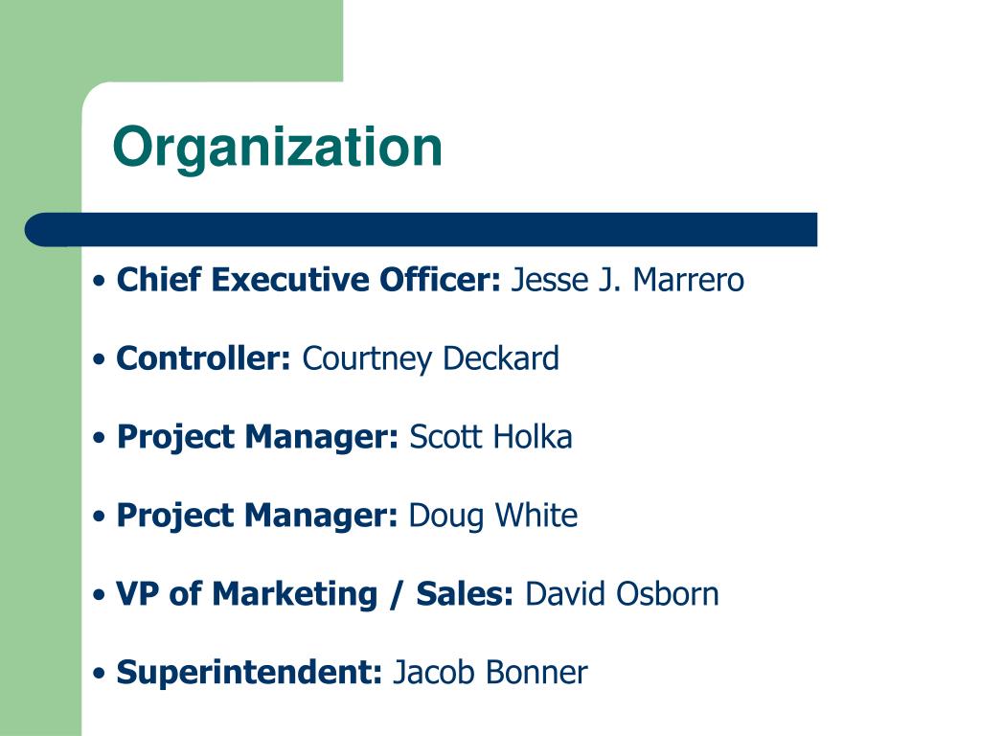Select the Project Manager label beside Doug White

click(x=258, y=517)
